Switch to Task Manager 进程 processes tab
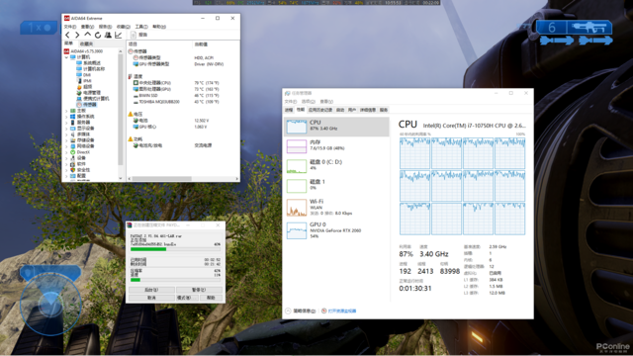This screenshot has height=356, width=633. pyautogui.click(x=288, y=110)
